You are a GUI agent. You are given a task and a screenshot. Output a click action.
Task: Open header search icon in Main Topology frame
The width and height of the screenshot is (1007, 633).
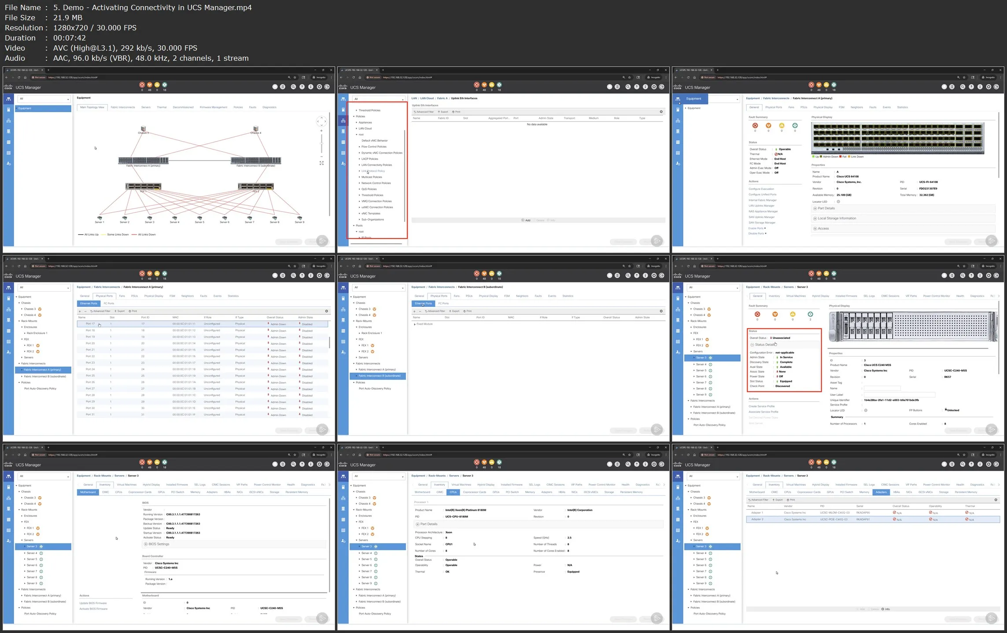point(293,87)
